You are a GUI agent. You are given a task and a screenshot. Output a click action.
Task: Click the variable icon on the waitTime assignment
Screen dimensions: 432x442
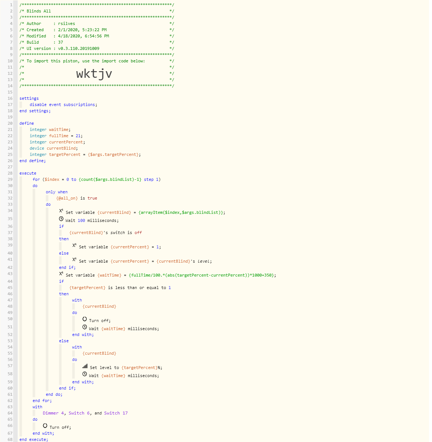coord(61,274)
